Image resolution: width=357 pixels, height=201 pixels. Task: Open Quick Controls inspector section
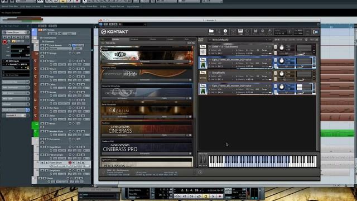(16, 110)
